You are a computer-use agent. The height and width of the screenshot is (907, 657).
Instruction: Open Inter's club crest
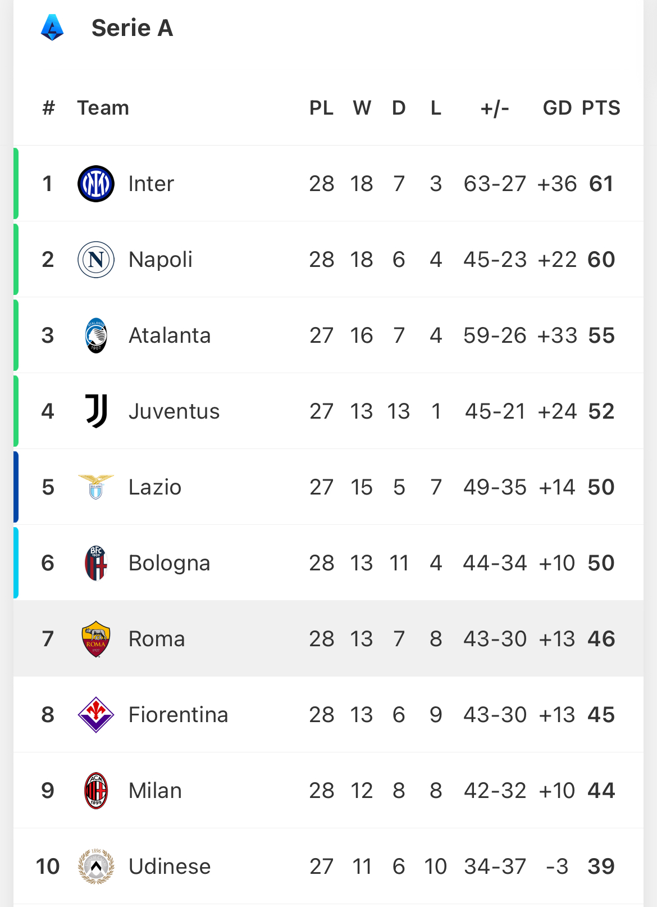click(96, 184)
